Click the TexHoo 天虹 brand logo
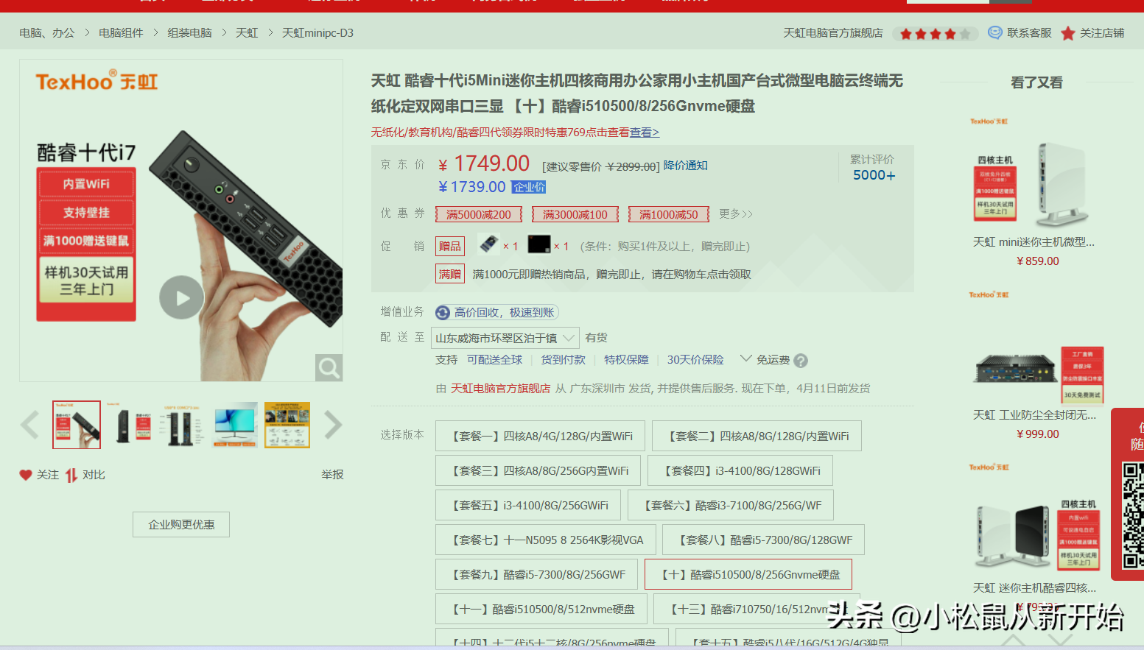The image size is (1144, 650). point(97,81)
